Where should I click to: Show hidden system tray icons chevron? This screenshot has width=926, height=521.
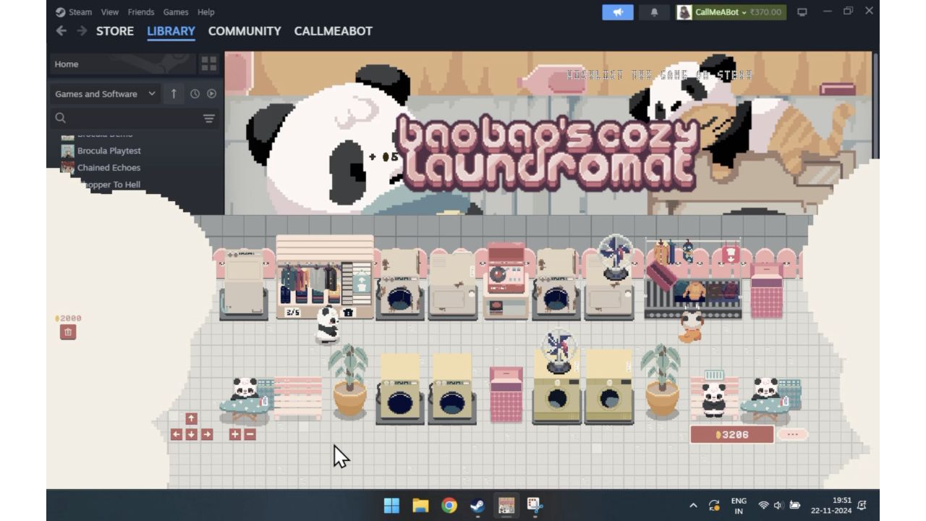click(x=693, y=505)
